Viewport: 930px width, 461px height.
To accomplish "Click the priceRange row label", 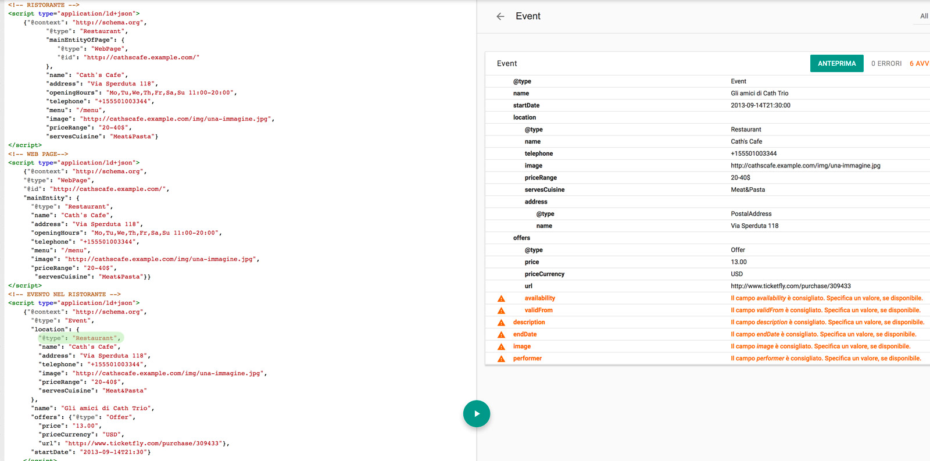I will (541, 178).
